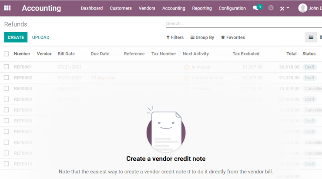This screenshot has height=179, width=322.
Task: Sort by the Status column header
Action: [309, 54]
